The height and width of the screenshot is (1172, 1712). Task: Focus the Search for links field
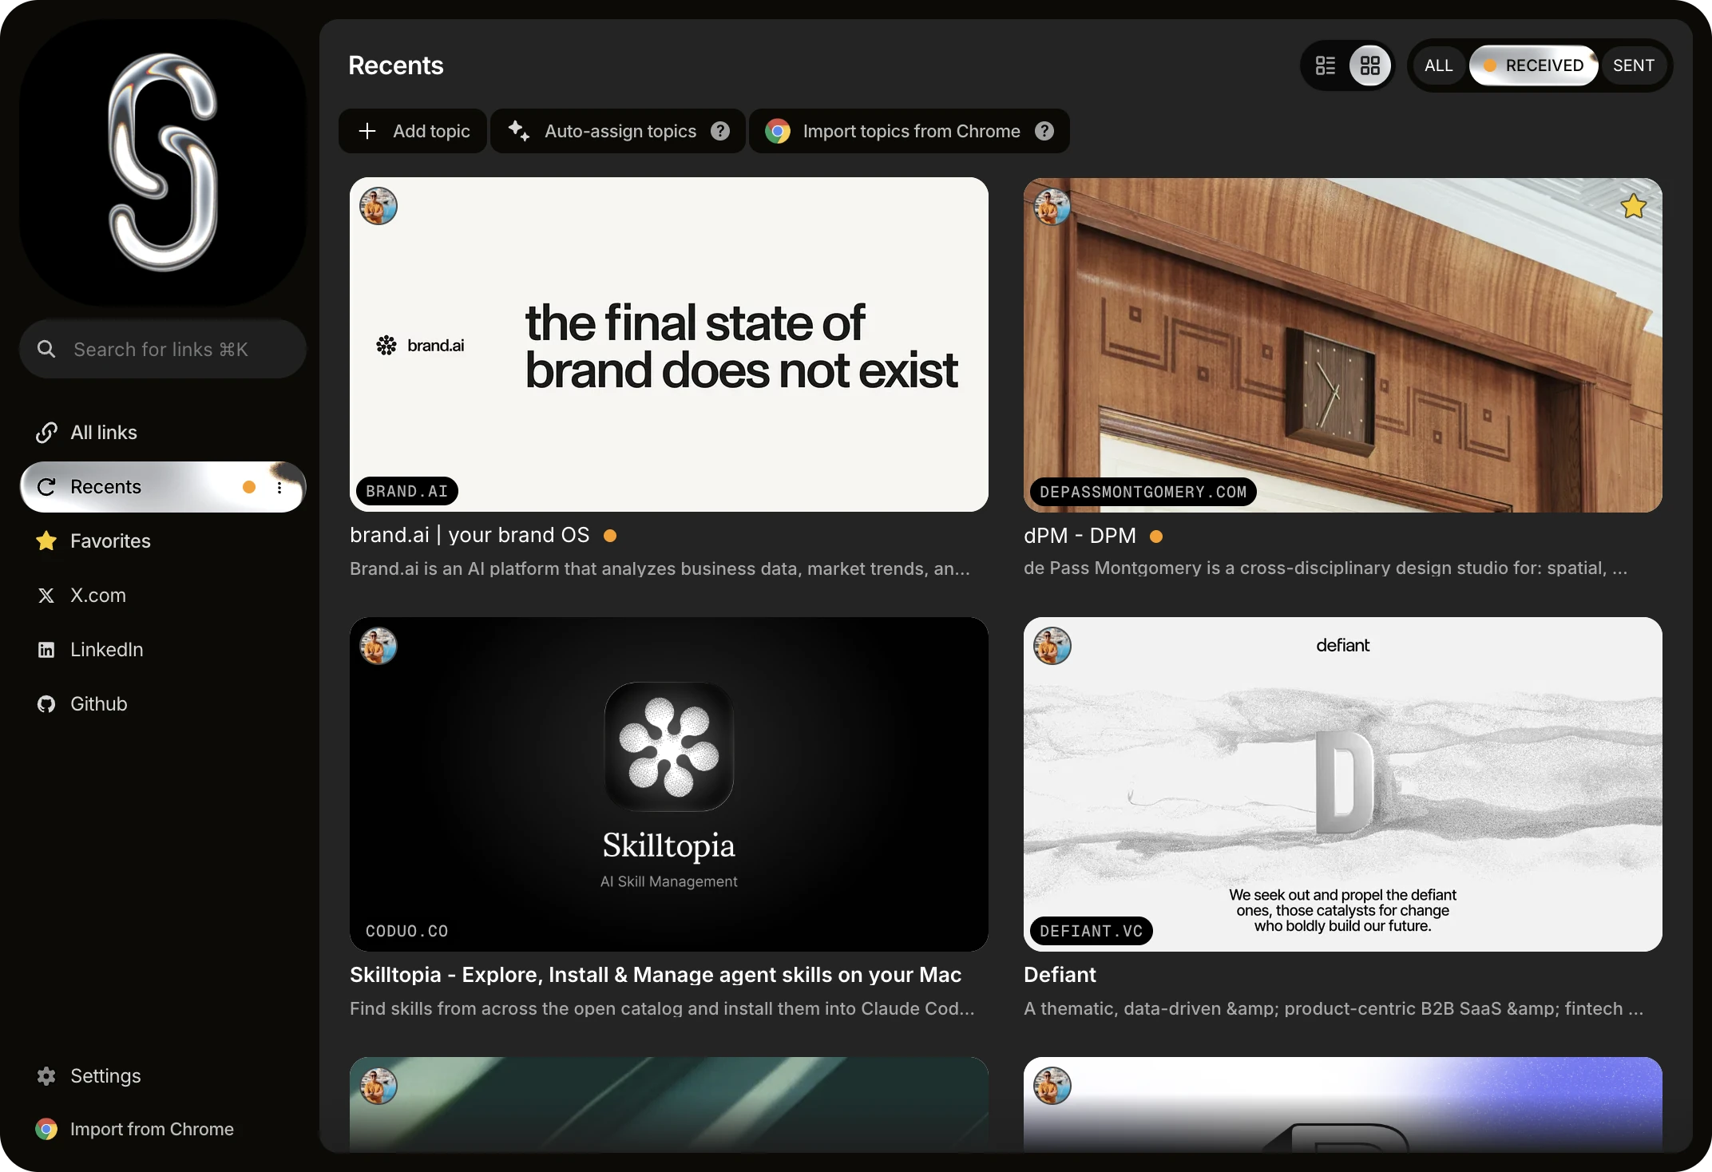click(163, 349)
